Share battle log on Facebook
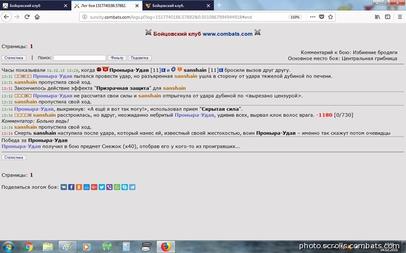Image resolution: width=406 pixels, height=253 pixels. click(71, 187)
